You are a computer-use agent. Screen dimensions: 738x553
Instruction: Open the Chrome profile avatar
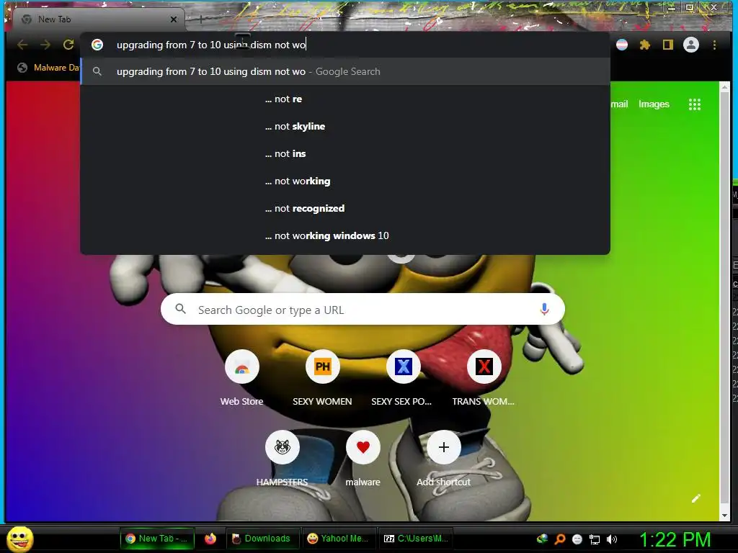[x=691, y=45]
